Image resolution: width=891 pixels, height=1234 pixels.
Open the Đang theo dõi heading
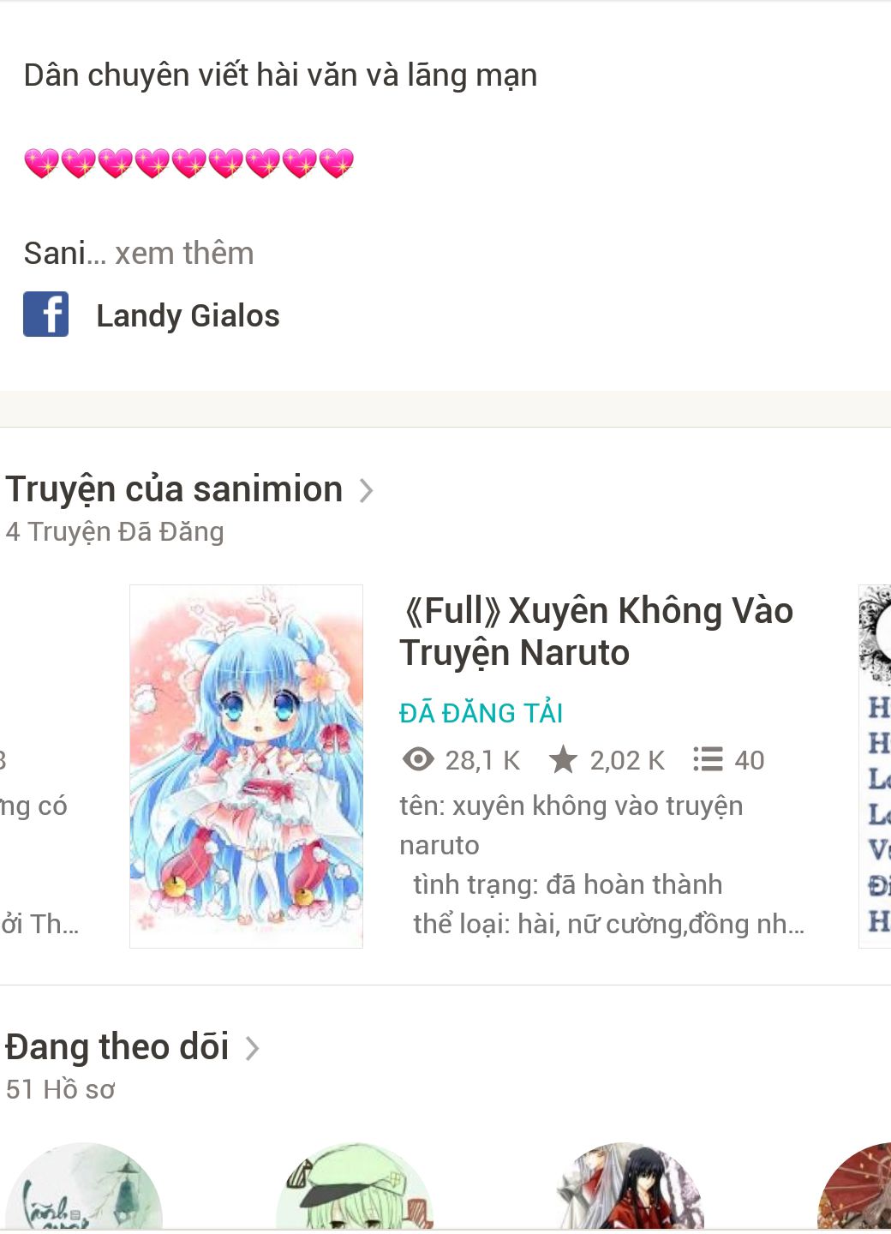click(117, 1047)
